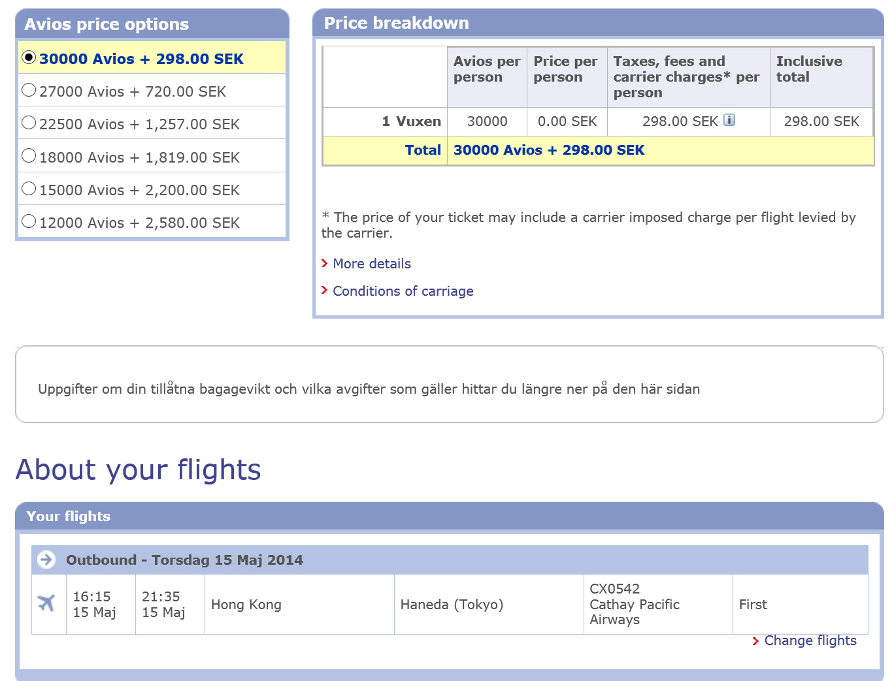Select the 27000 Avios + 720.00 SEK option
The width and height of the screenshot is (894, 681).
29,90
